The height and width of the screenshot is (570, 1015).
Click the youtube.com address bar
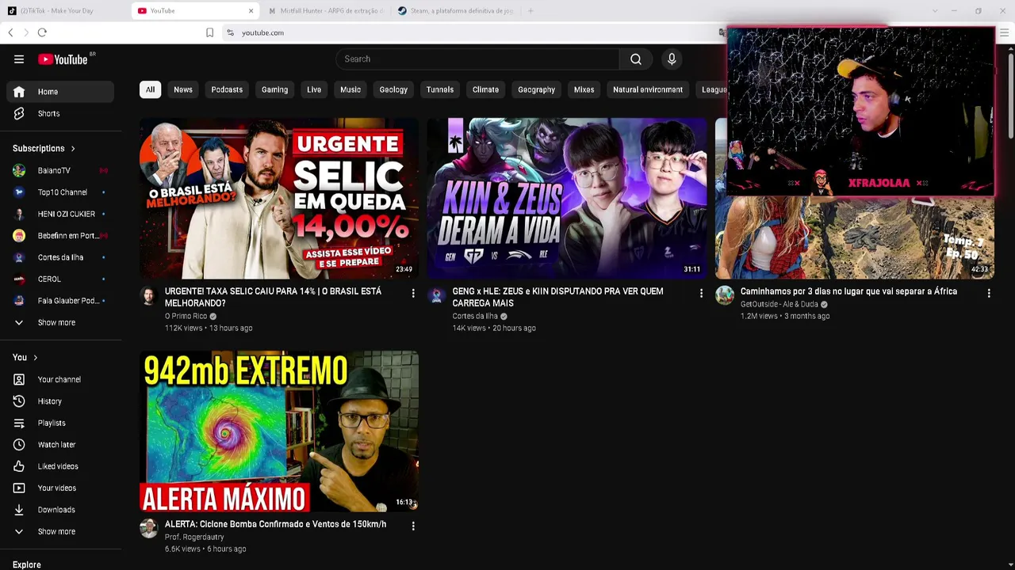pos(472,32)
